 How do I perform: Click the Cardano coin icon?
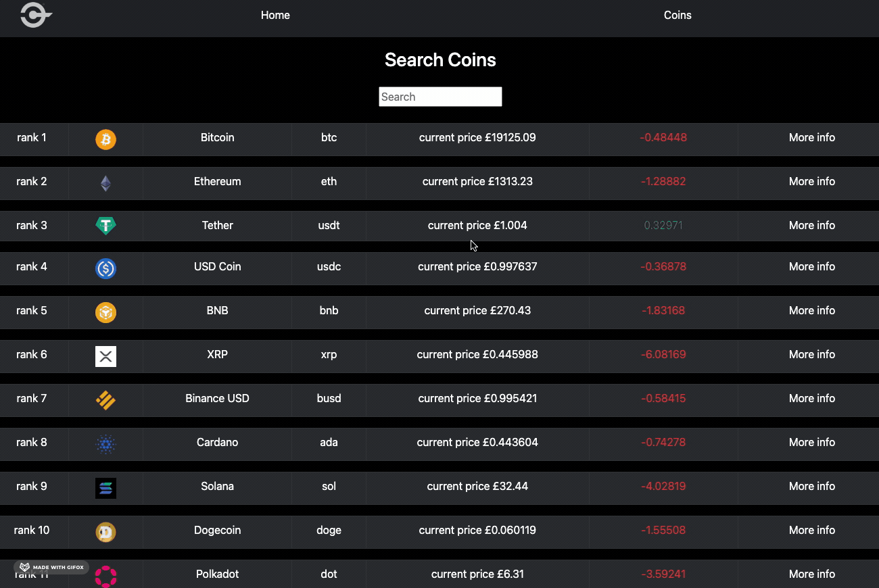pyautogui.click(x=105, y=444)
